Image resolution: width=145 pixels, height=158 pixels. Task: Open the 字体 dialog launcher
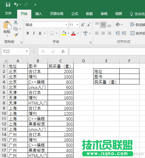(x=90, y=43)
